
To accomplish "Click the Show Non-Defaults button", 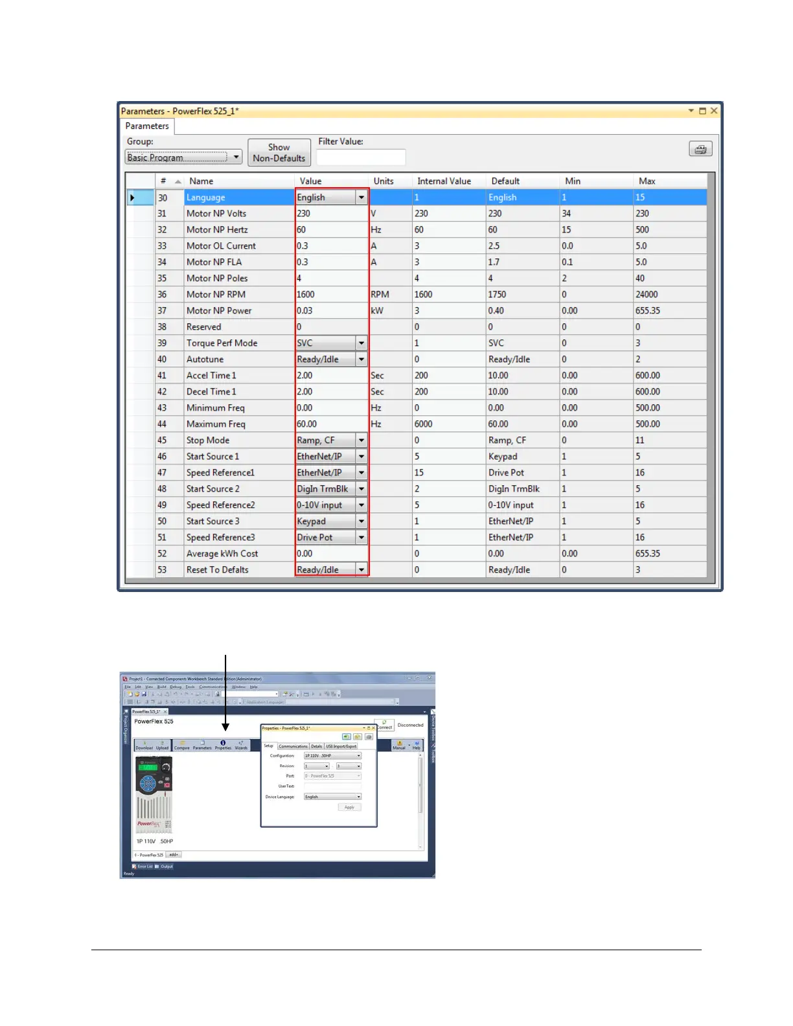I will (x=279, y=153).
